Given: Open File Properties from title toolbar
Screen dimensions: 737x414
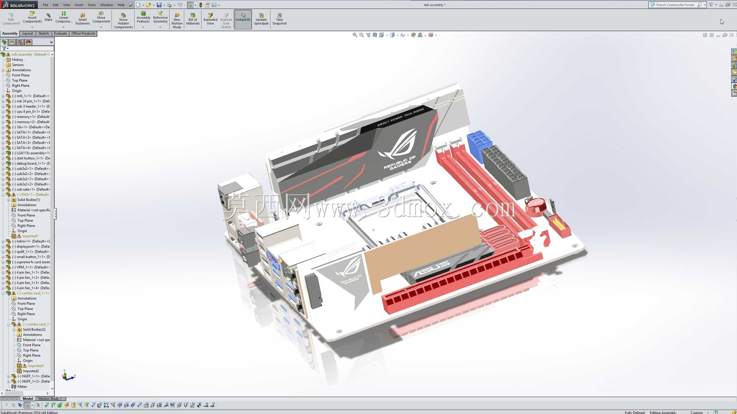Looking at the screenshot, I should pos(207,5).
